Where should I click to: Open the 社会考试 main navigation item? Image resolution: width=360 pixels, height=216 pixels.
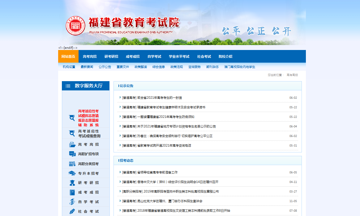tap(204, 56)
